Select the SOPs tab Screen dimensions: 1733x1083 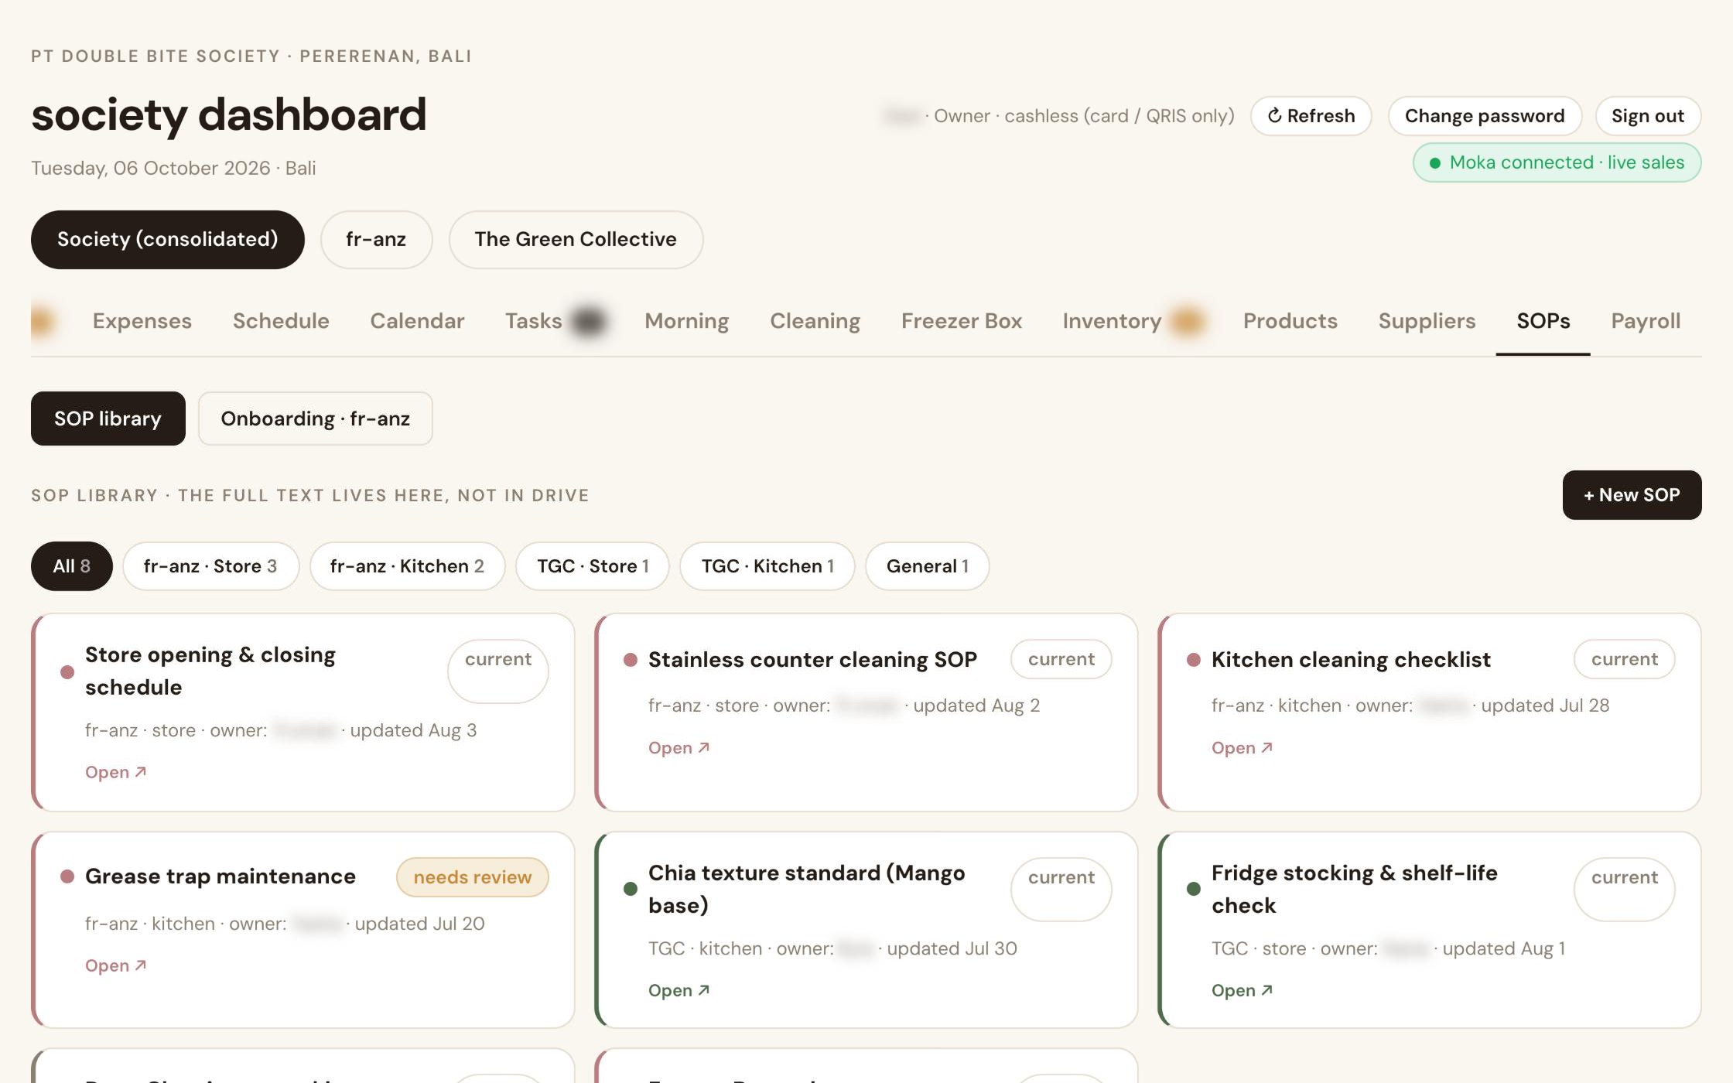pos(1543,321)
